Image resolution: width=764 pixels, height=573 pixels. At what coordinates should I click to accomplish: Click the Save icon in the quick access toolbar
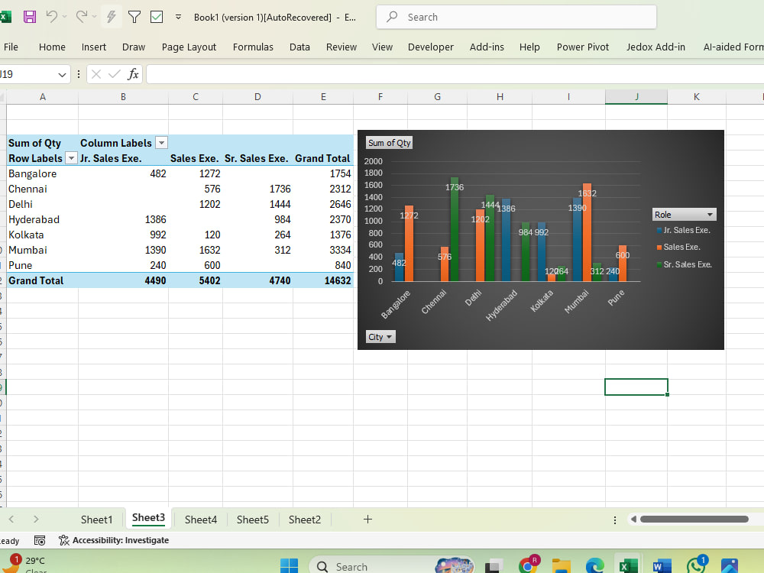click(30, 17)
